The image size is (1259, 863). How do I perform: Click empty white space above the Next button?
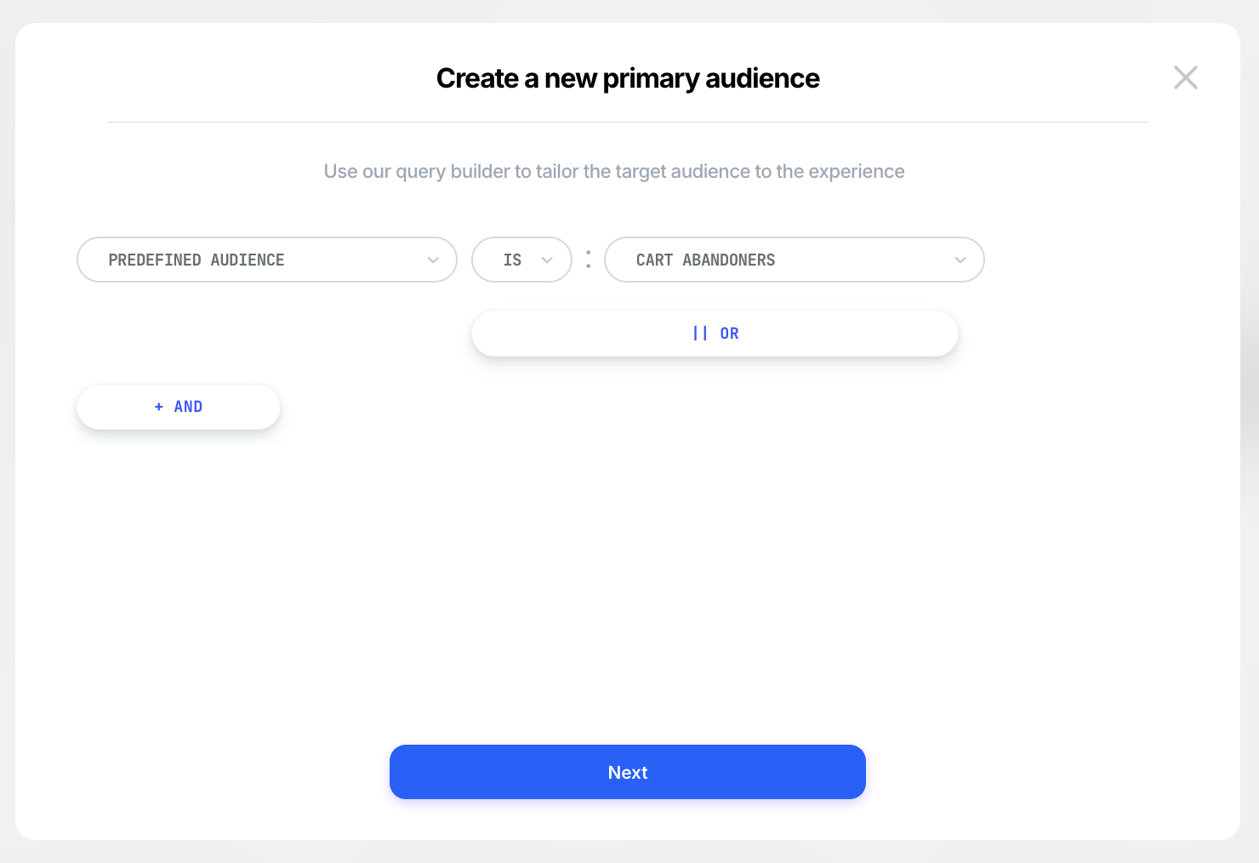[628, 596]
